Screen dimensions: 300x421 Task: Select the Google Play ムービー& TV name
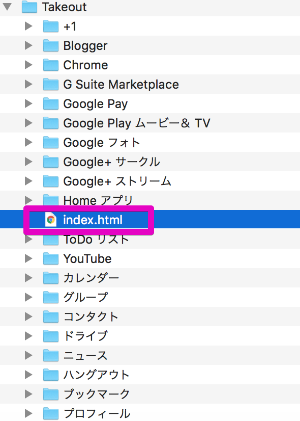tap(137, 123)
